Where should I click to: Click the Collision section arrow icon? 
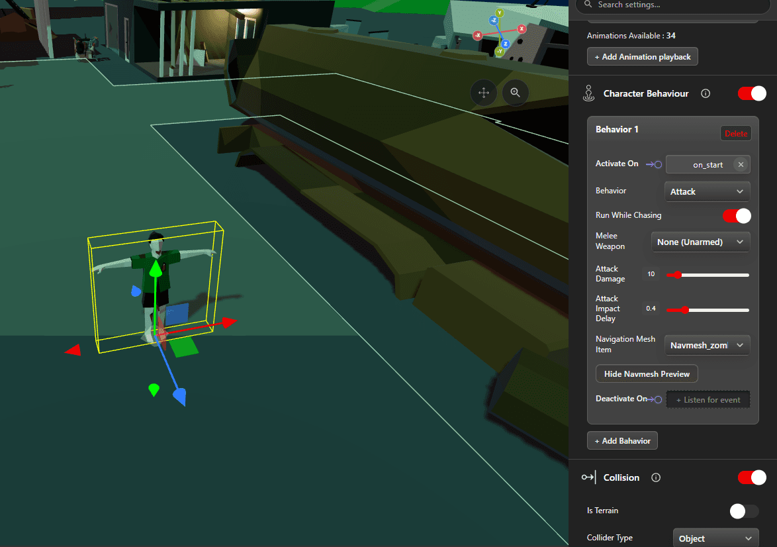588,477
